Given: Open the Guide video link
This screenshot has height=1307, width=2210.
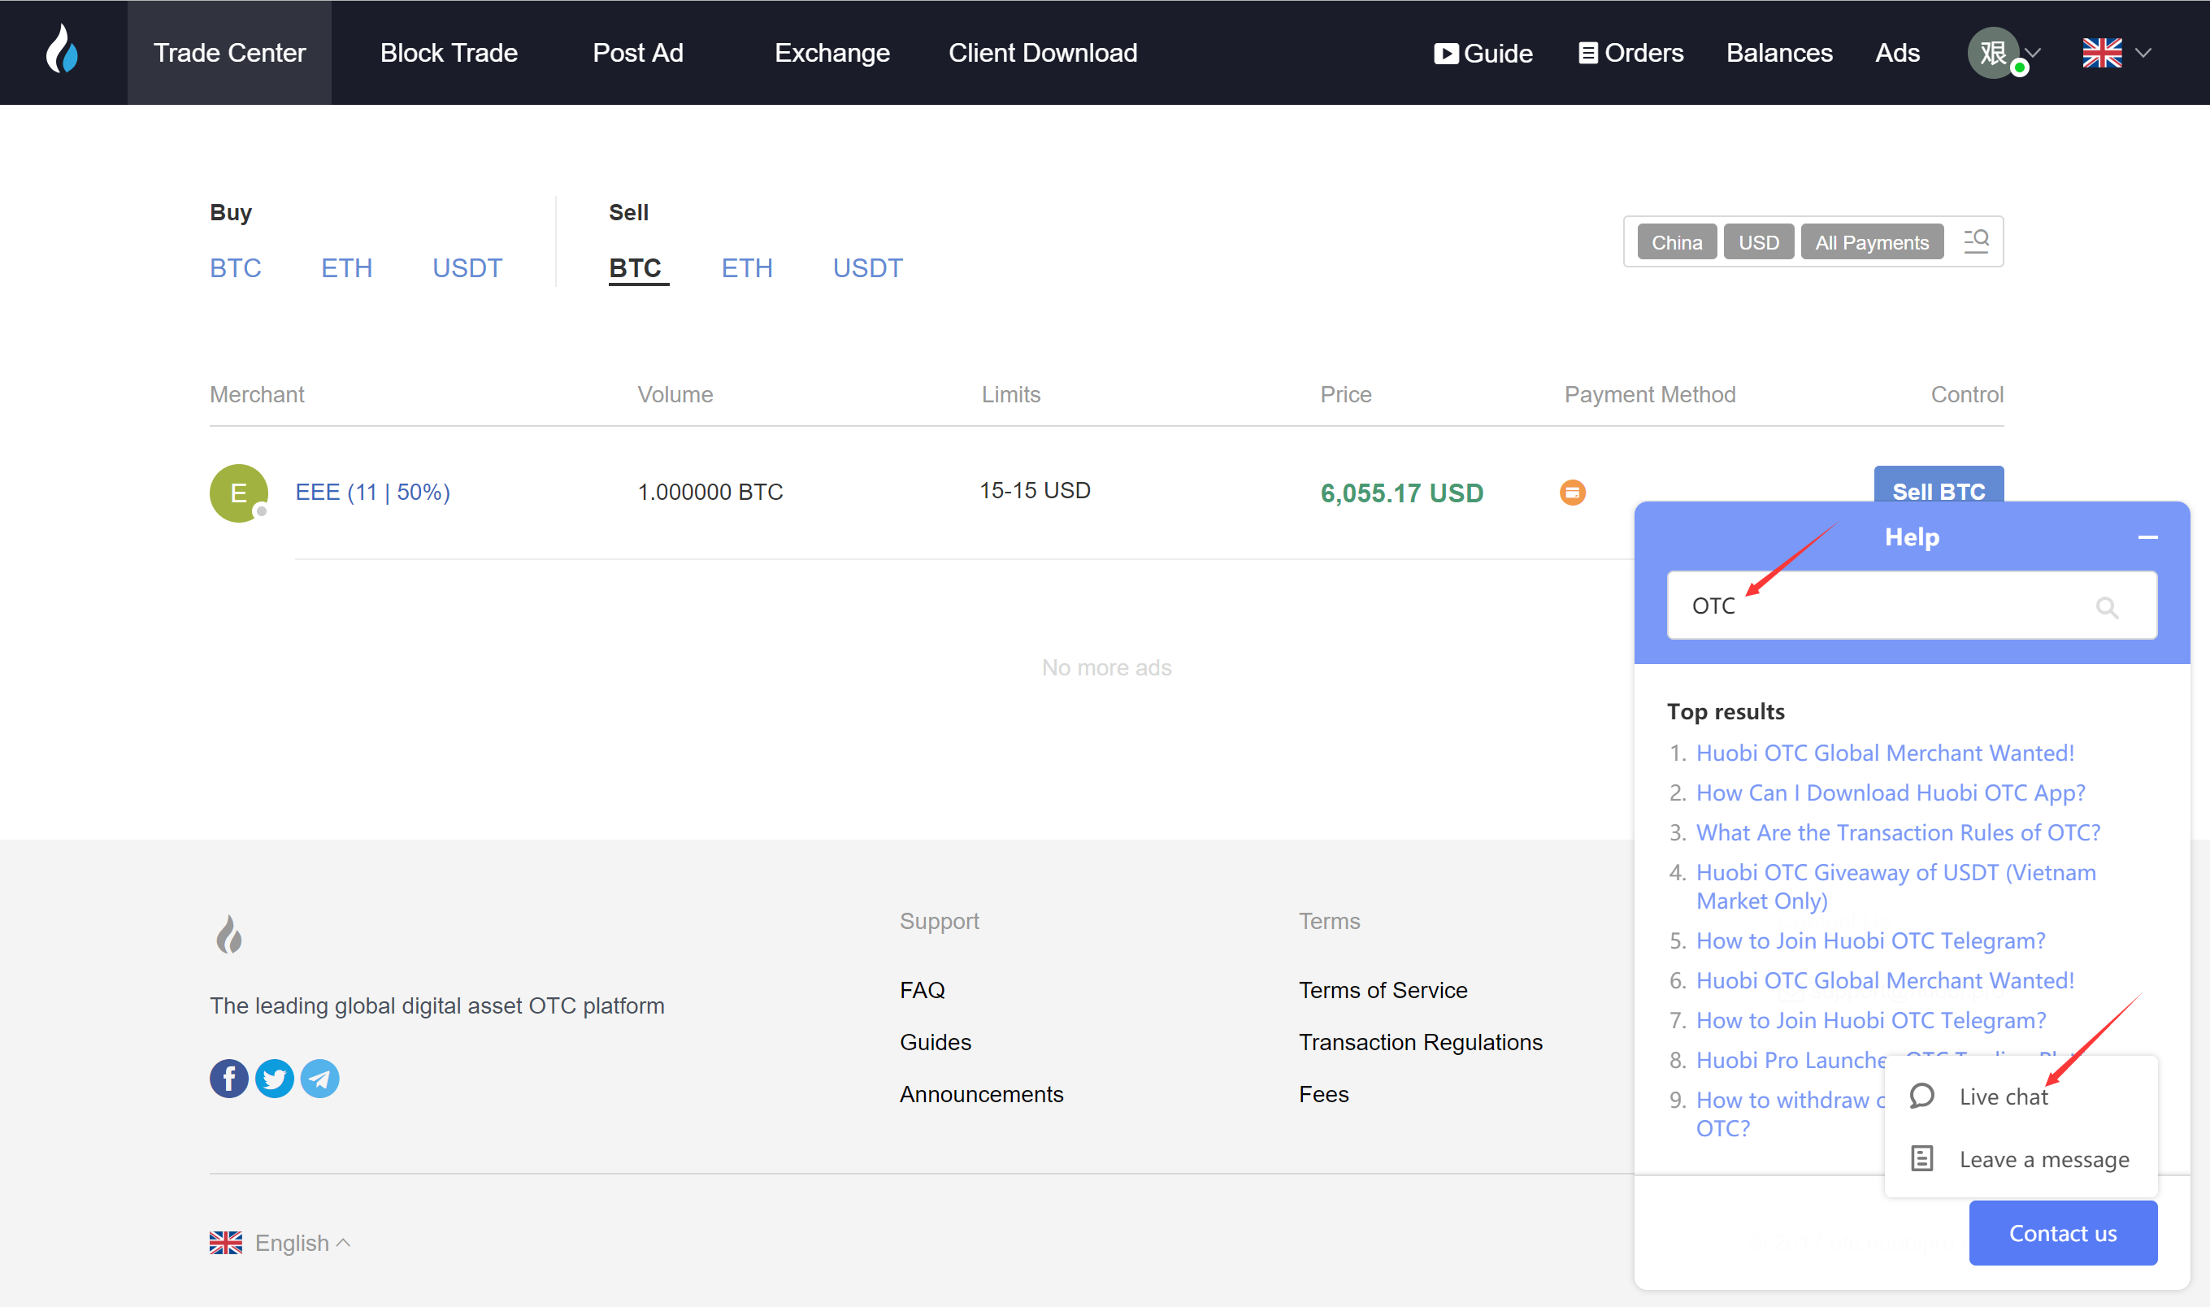Looking at the screenshot, I should 1483,54.
